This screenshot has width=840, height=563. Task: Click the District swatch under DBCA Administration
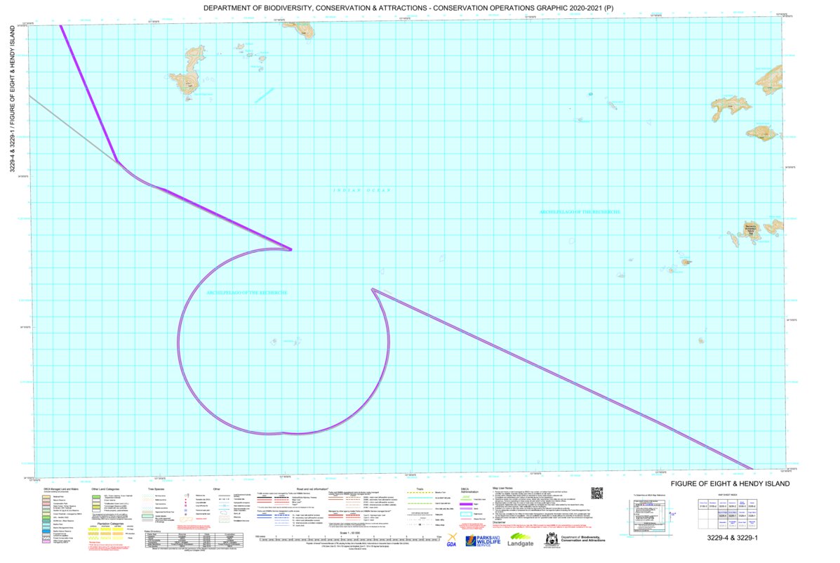click(466, 508)
